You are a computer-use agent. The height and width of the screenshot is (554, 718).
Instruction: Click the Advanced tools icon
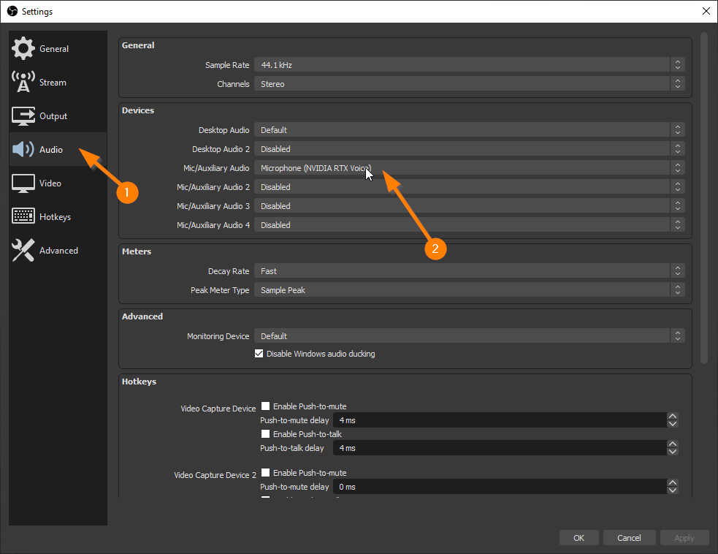(x=23, y=250)
